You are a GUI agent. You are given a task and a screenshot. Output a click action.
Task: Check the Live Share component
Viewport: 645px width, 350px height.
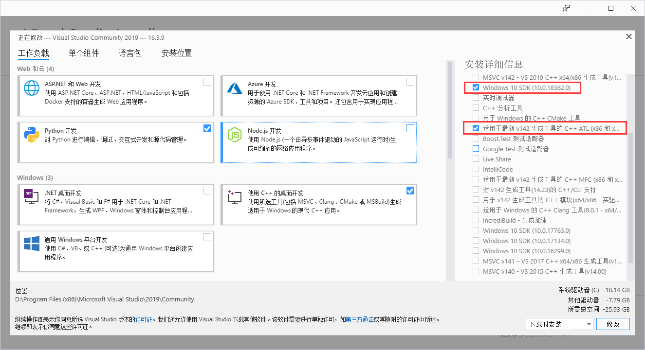pyautogui.click(x=476, y=159)
